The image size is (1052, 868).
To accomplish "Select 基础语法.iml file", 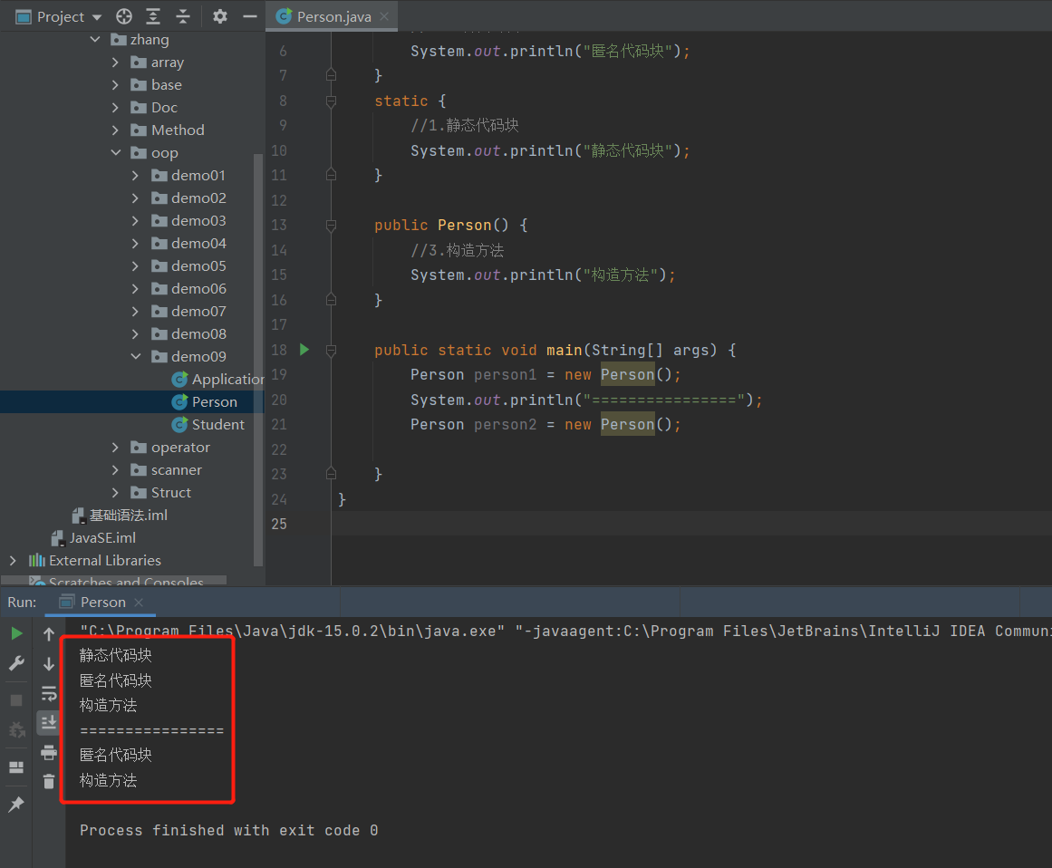I will click(121, 516).
